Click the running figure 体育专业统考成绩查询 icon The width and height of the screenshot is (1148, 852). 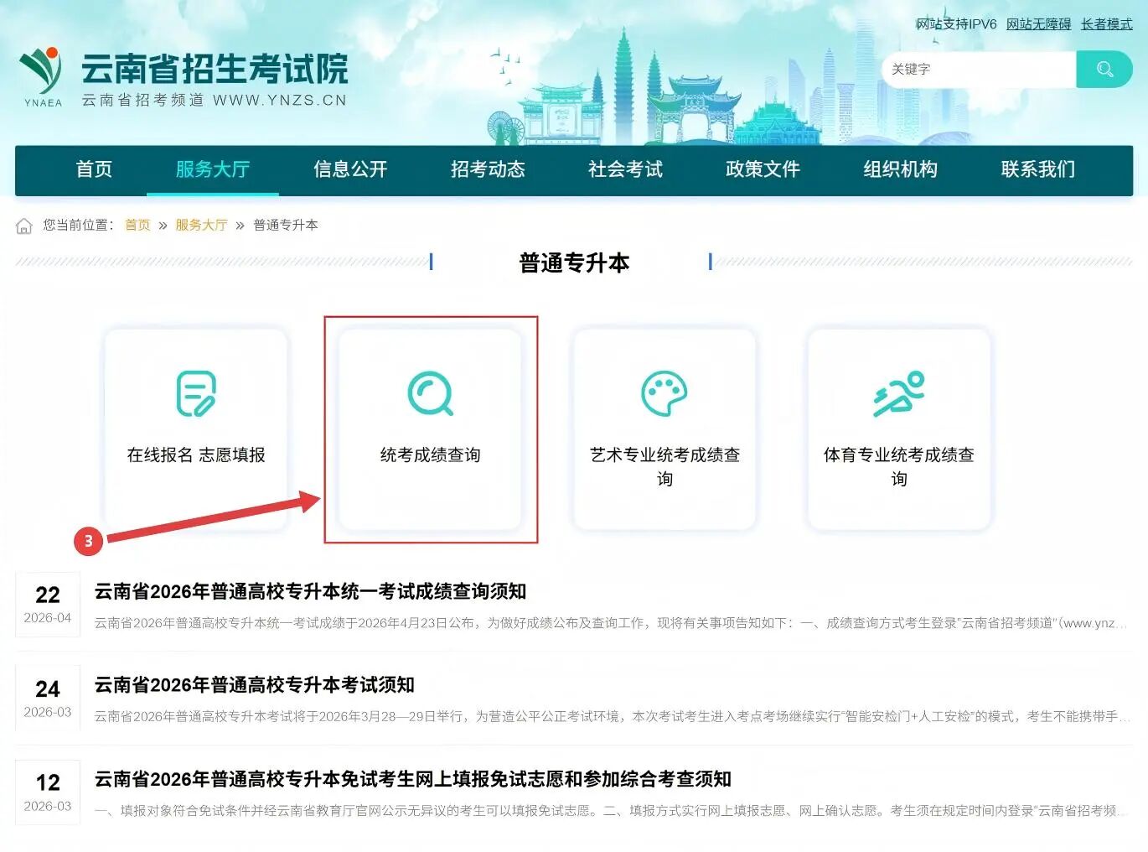[898, 393]
